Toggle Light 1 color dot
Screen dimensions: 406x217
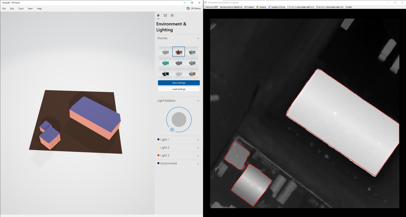click(x=158, y=139)
